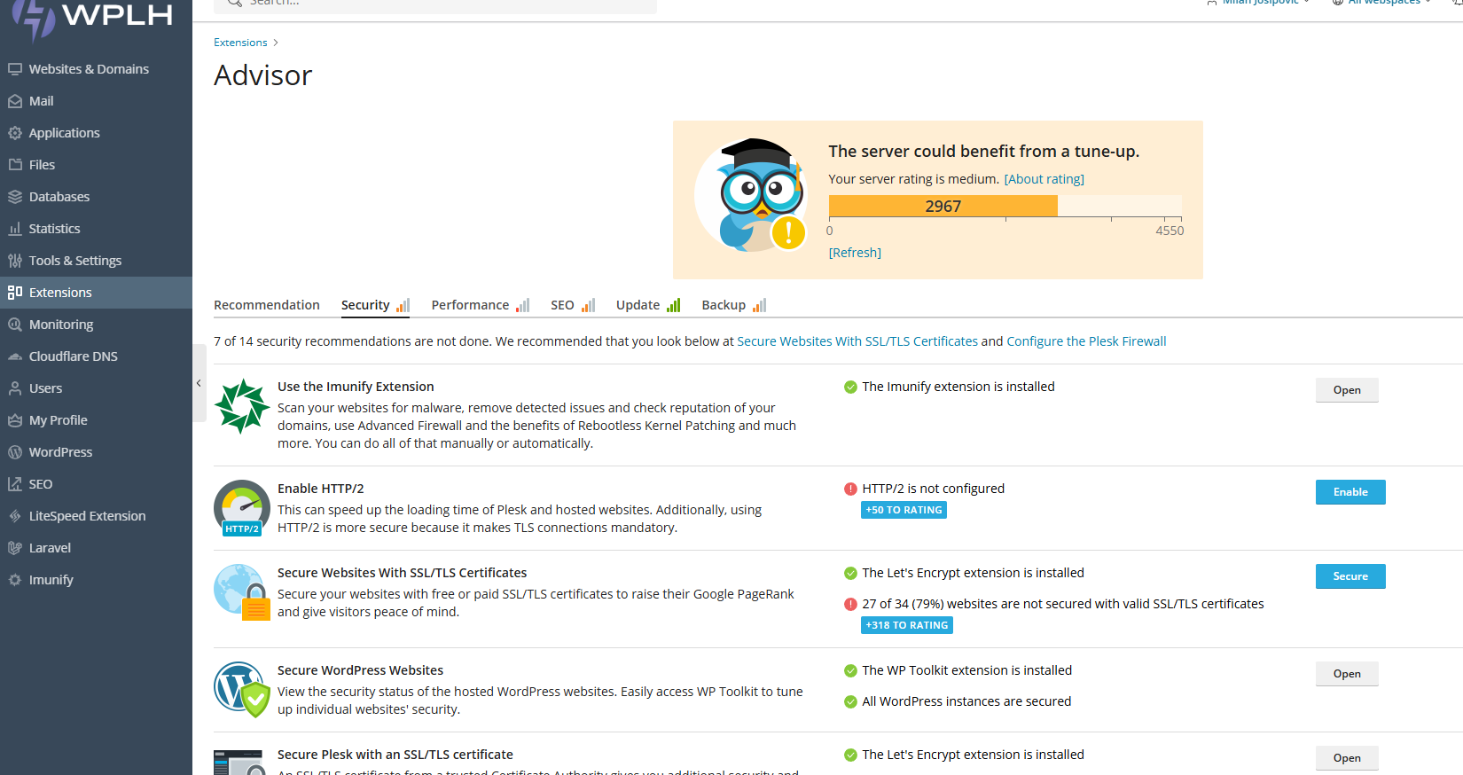
Task: Open the SEO tab
Action: click(573, 305)
